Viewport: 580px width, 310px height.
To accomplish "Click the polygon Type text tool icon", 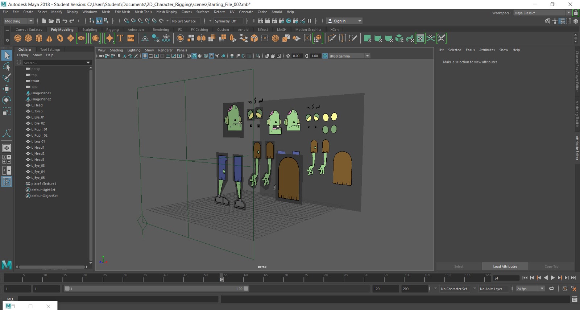I will coord(120,38).
